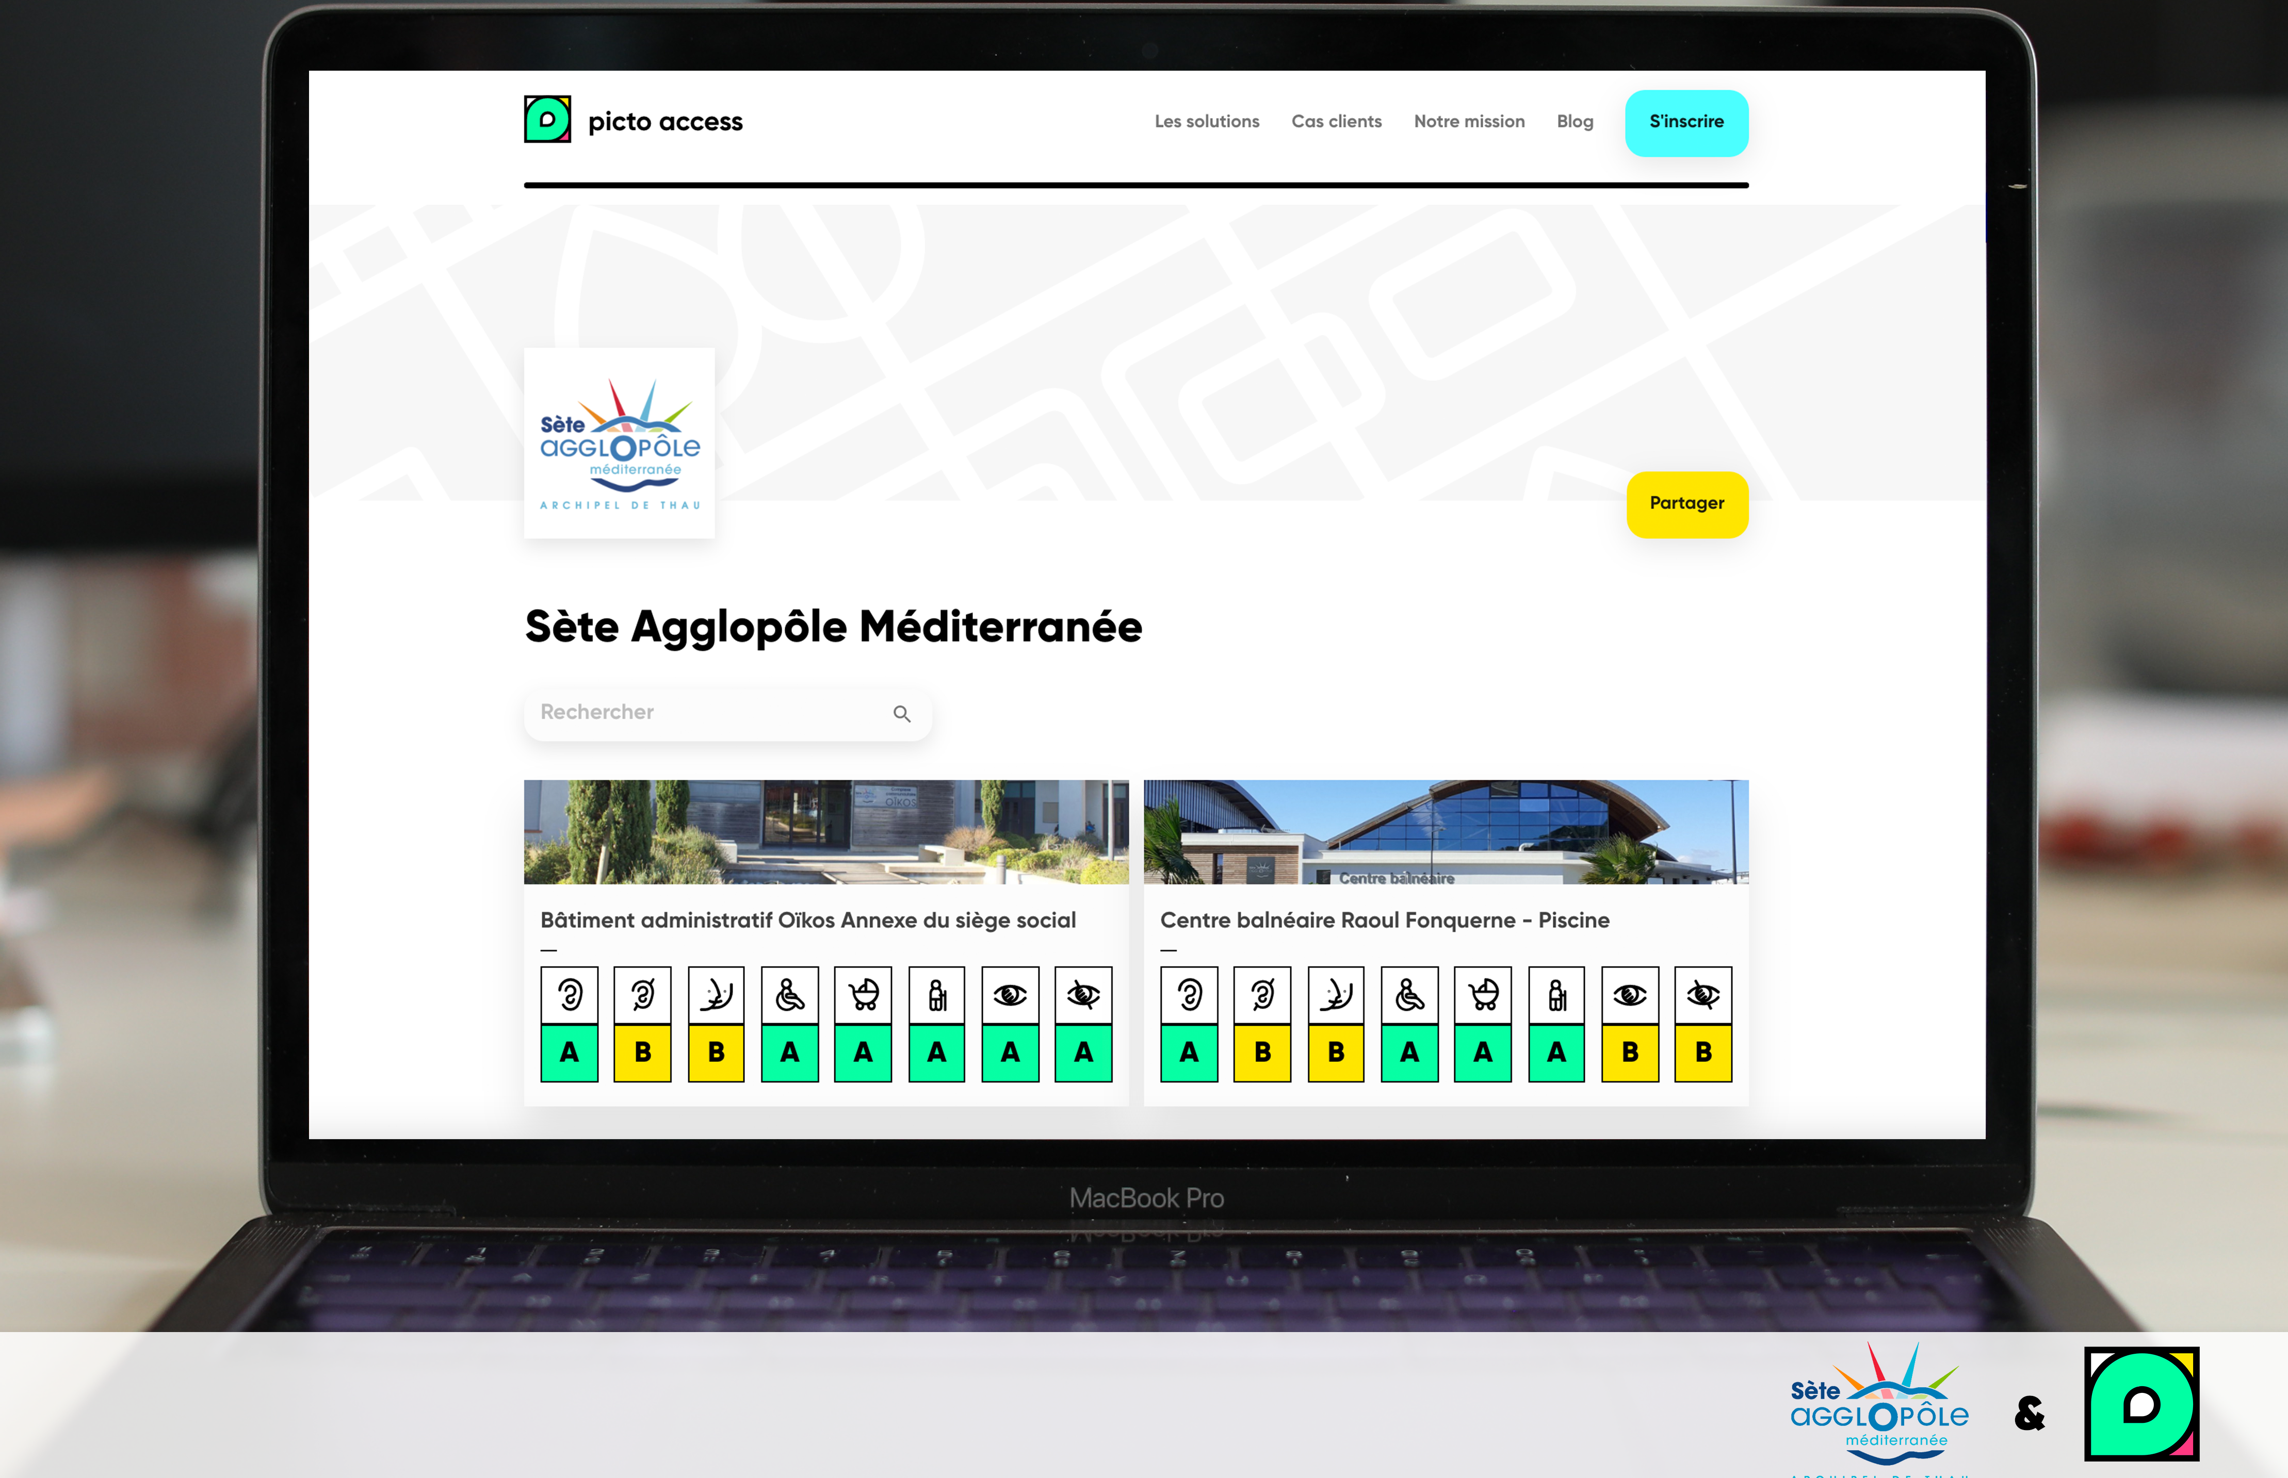
Task: Click the yellow Partager share button
Action: [1687, 504]
